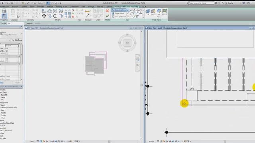Click the Aligned Dimension measure tool
The width and height of the screenshot is (255, 143).
(x=87, y=11)
